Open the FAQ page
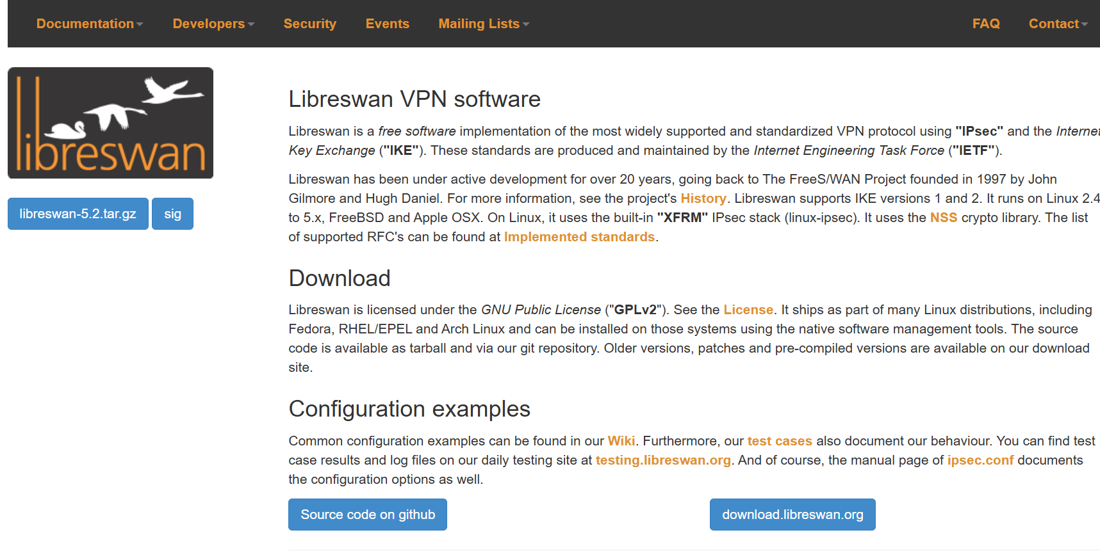 (986, 24)
